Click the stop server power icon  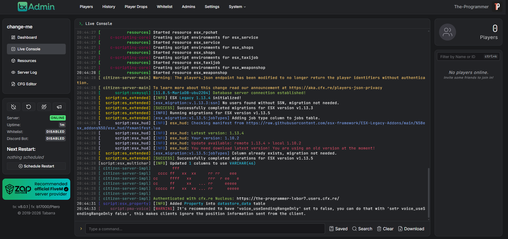pyautogui.click(x=14, y=107)
